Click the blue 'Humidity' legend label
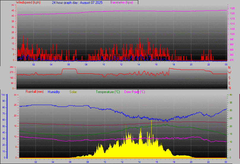 pos(54,92)
